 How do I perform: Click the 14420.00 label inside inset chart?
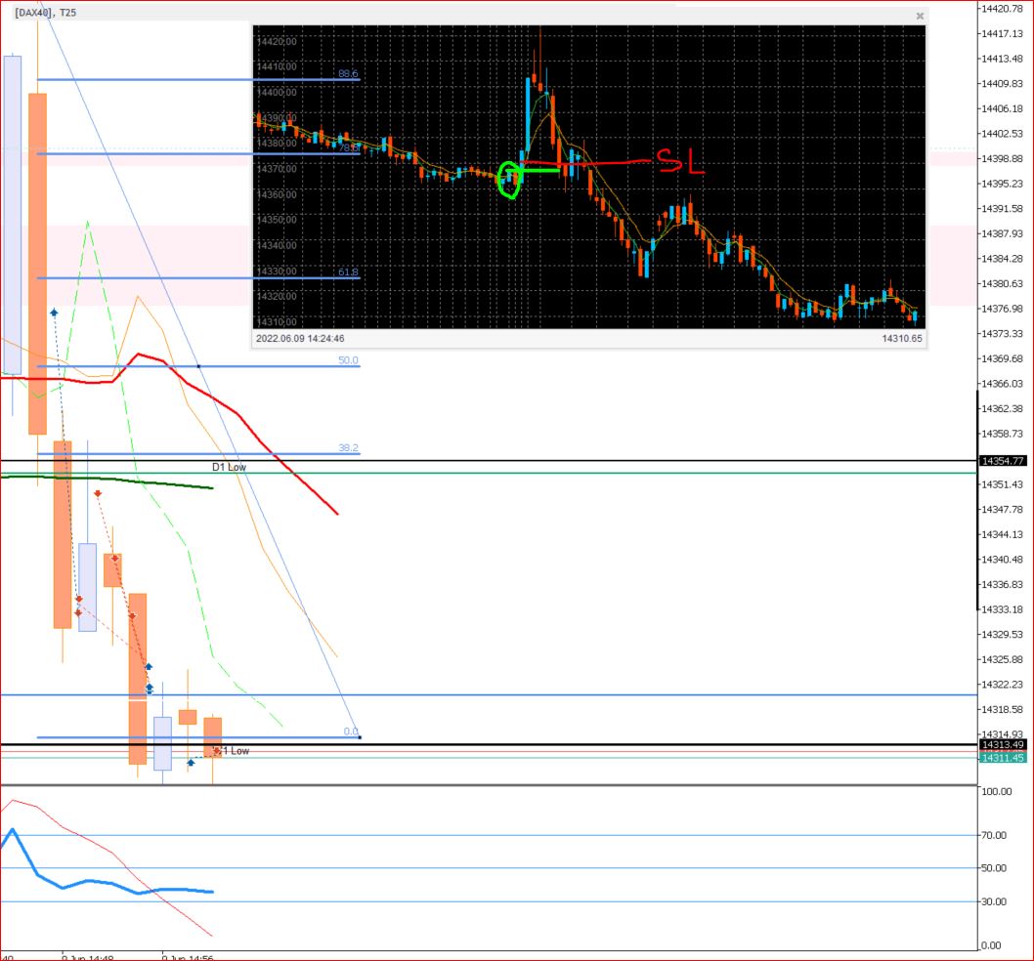pos(277,42)
